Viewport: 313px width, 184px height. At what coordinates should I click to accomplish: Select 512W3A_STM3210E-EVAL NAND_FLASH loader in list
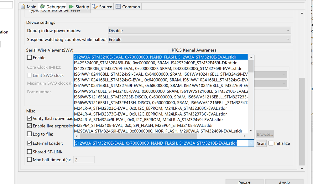click(161, 57)
